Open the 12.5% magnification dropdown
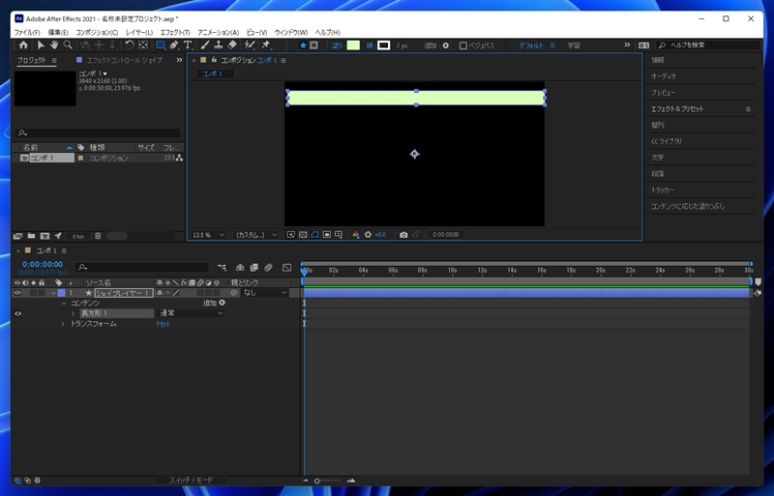 [x=209, y=234]
